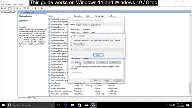Select the gear icon beside WWAN AutoConfig
192x108 pixels.
49,88
